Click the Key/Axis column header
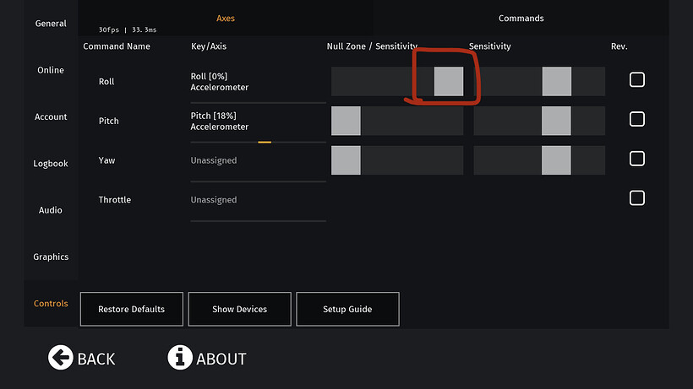Image resolution: width=693 pixels, height=389 pixels. 209,46
